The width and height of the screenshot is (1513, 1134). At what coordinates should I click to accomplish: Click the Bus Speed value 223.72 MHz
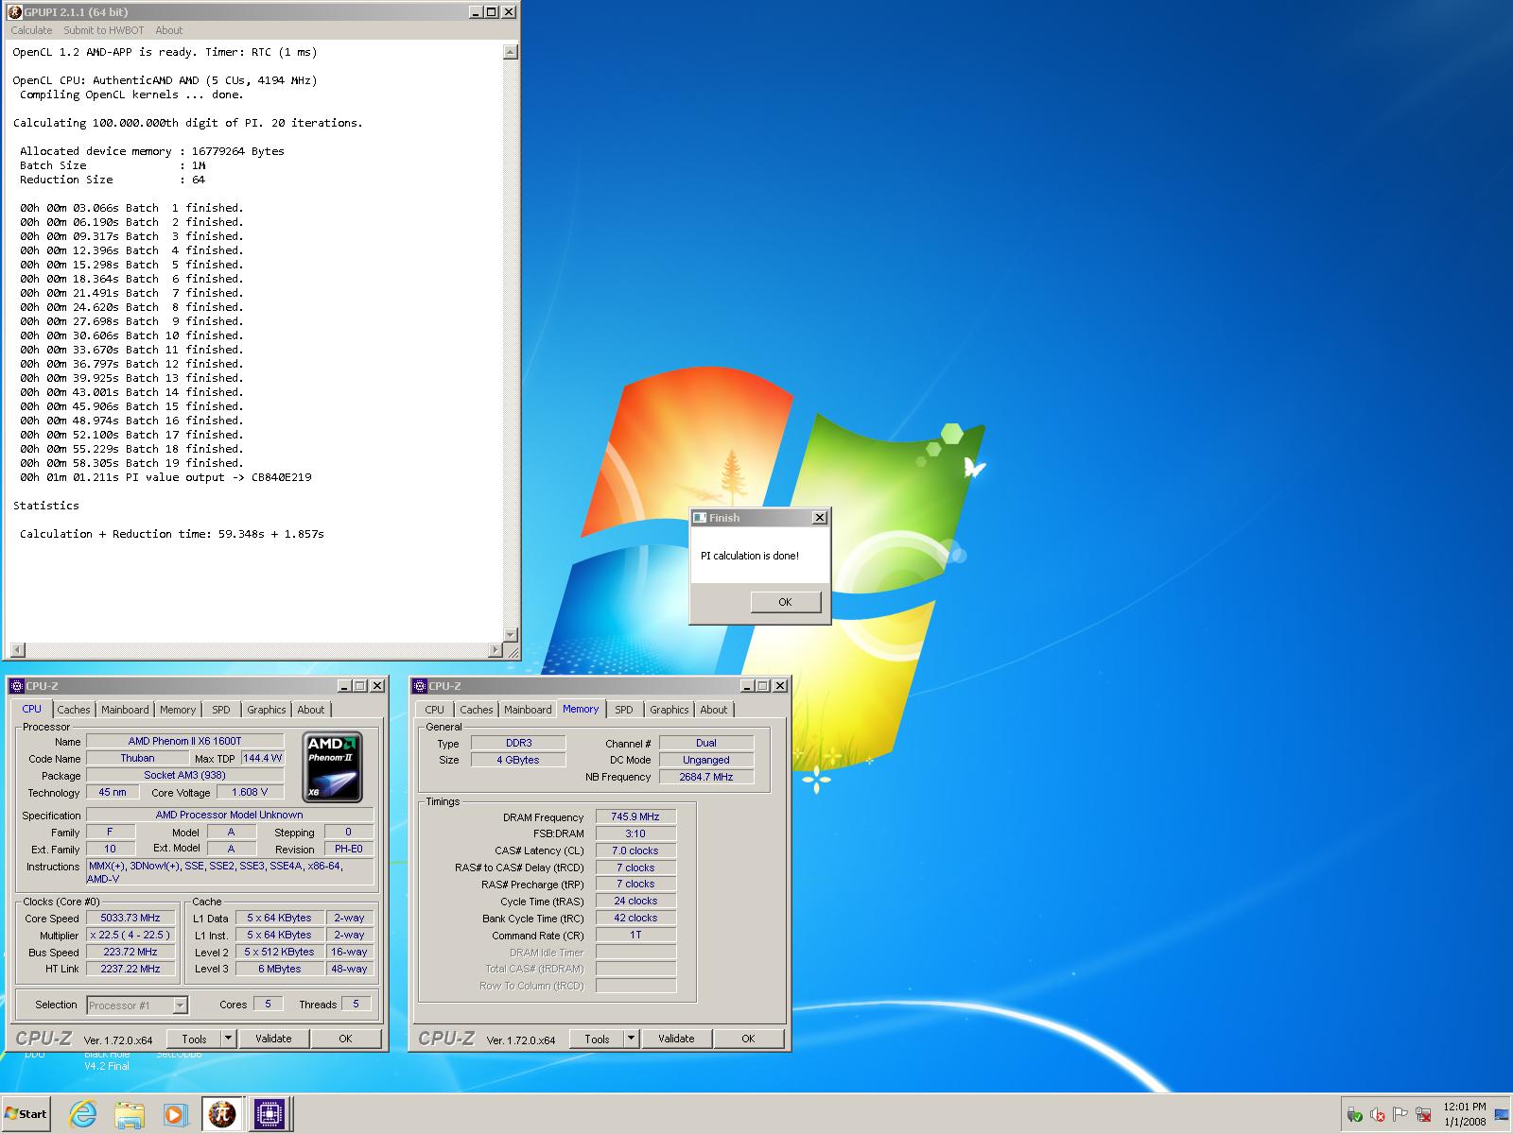131,952
